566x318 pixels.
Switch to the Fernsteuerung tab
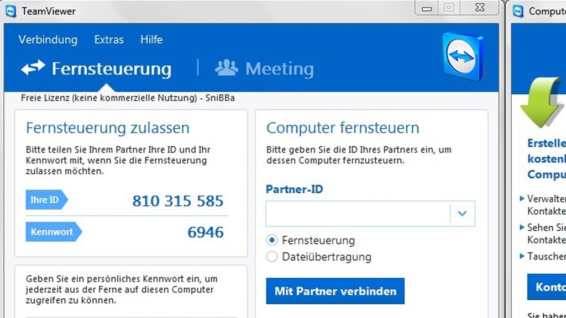[x=96, y=68]
